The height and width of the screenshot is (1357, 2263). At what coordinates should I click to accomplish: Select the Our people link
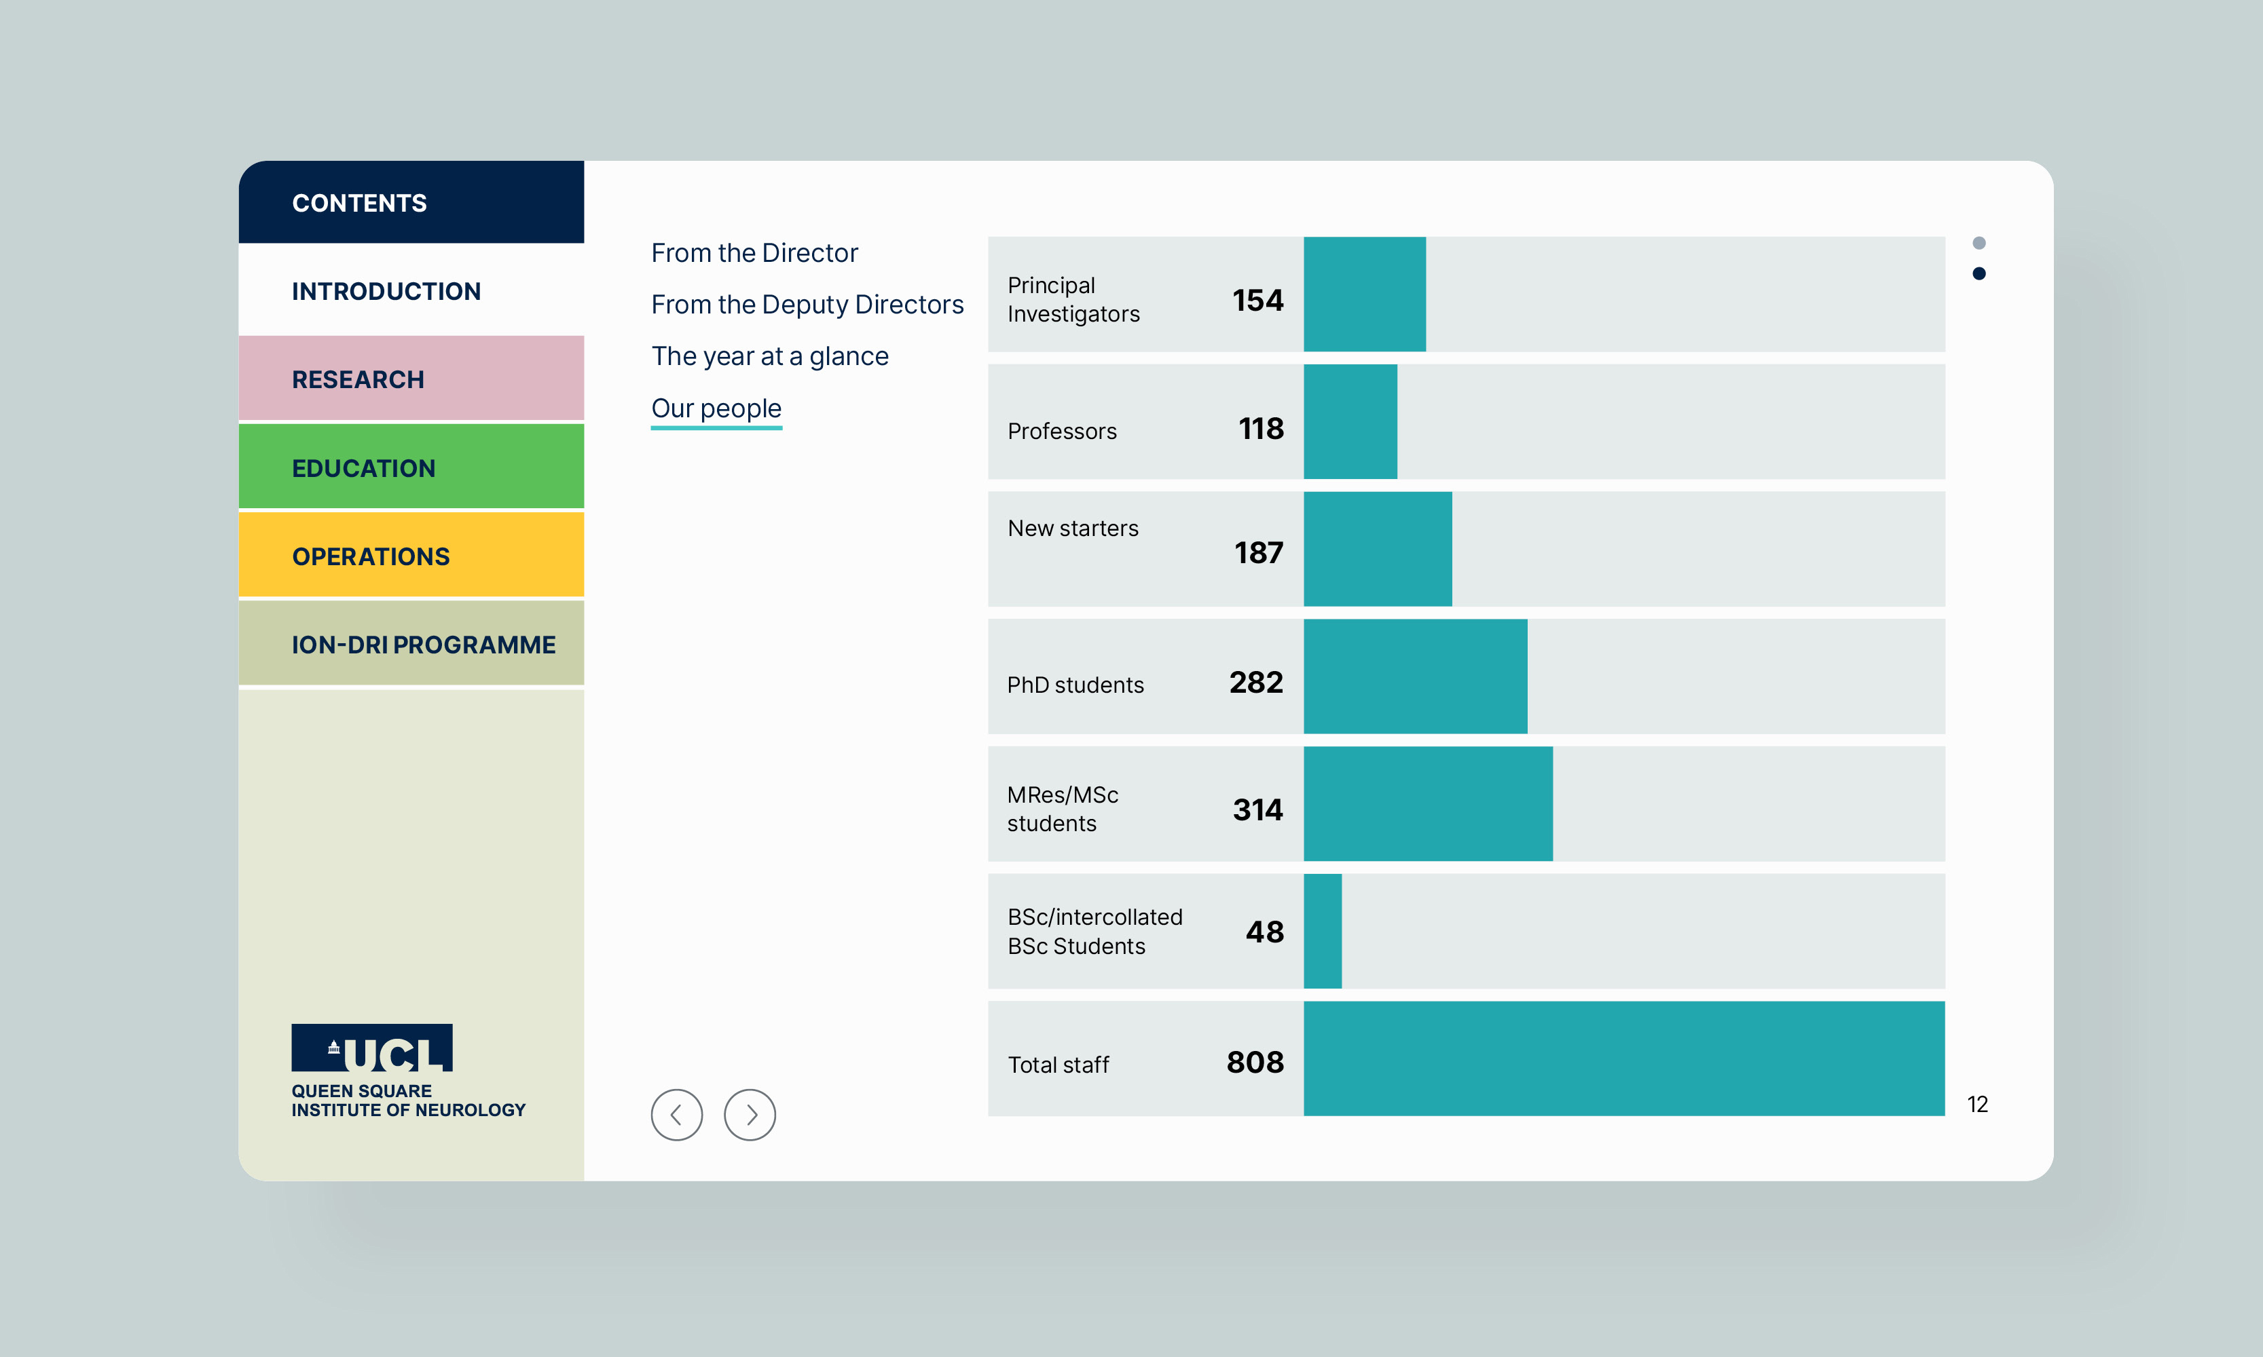(716, 408)
